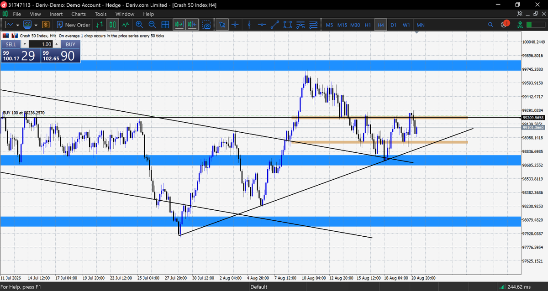Switch to line chart view

(125, 25)
